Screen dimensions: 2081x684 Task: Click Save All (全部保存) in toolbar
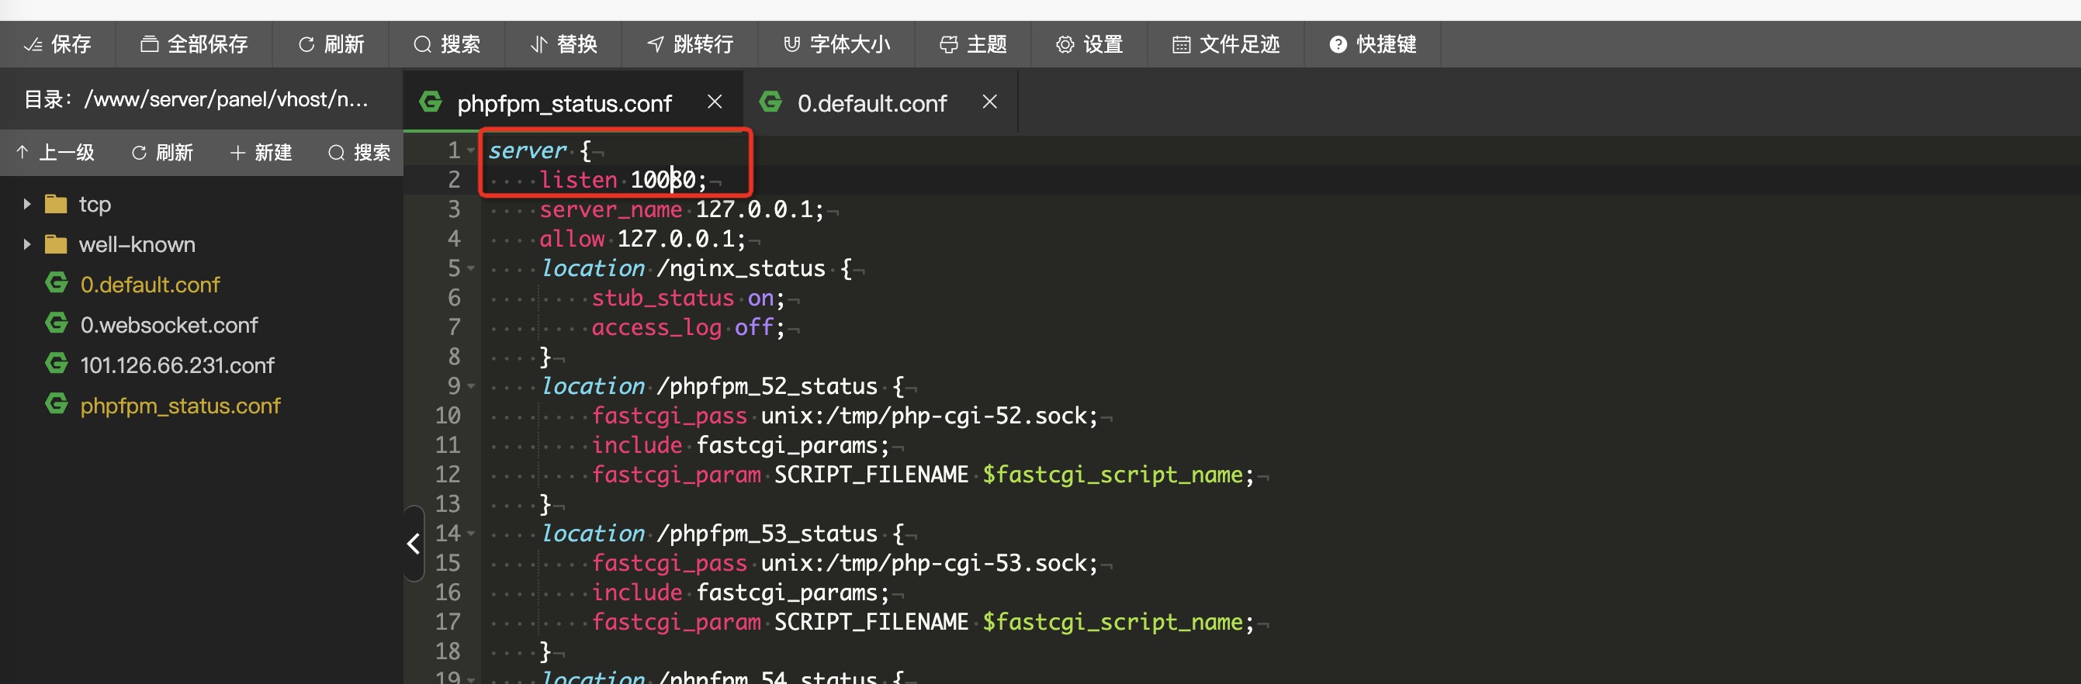coord(194,44)
